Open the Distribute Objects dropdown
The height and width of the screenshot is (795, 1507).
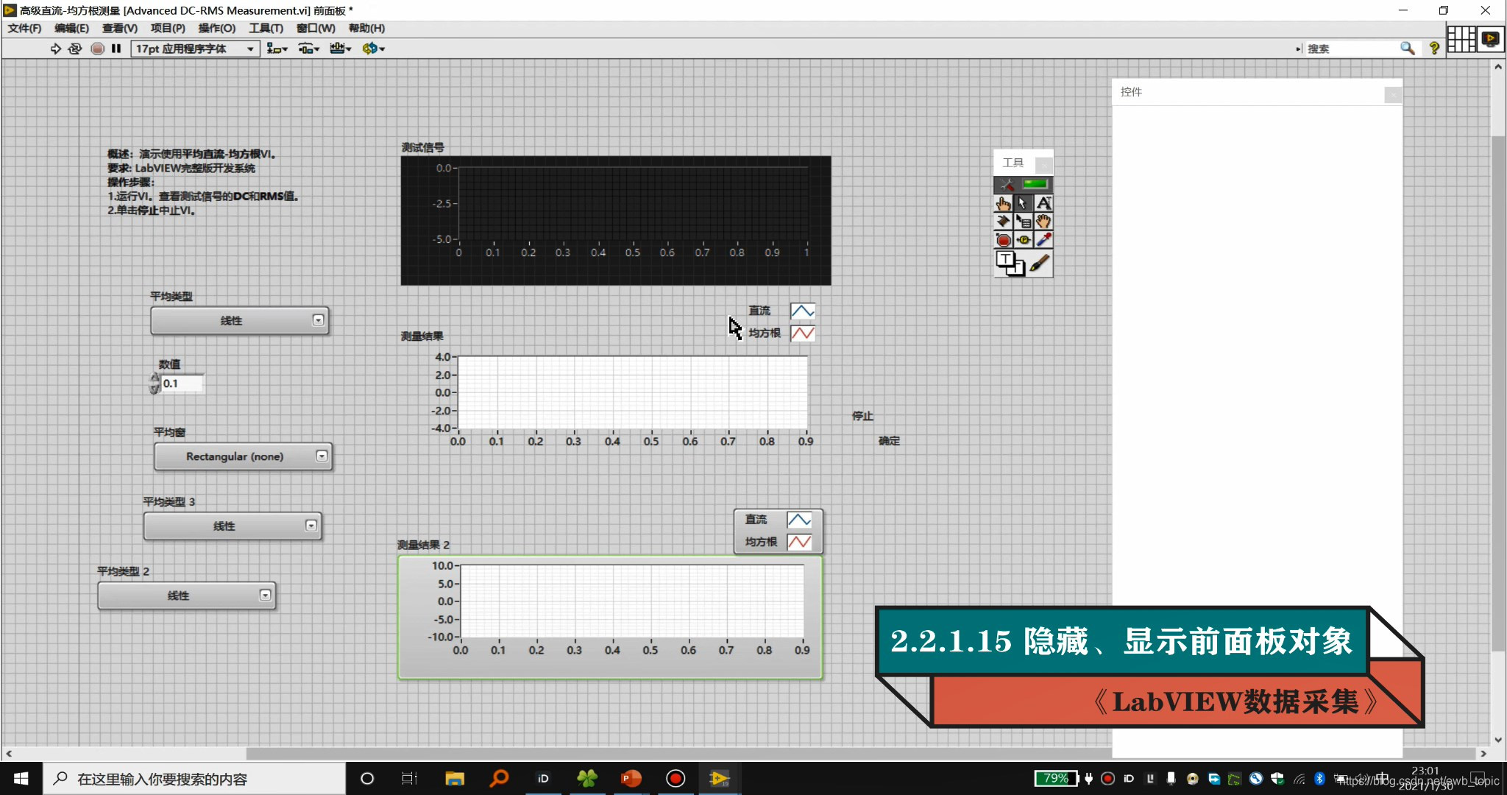(x=308, y=49)
